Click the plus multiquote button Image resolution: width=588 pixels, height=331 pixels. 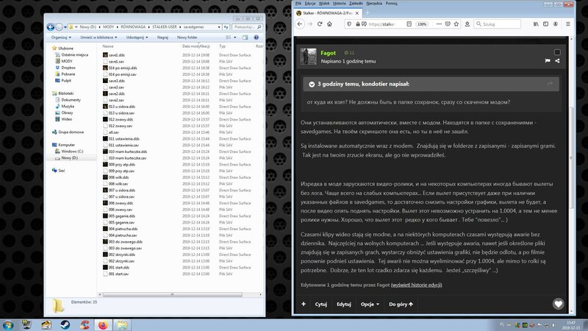pyautogui.click(x=304, y=304)
